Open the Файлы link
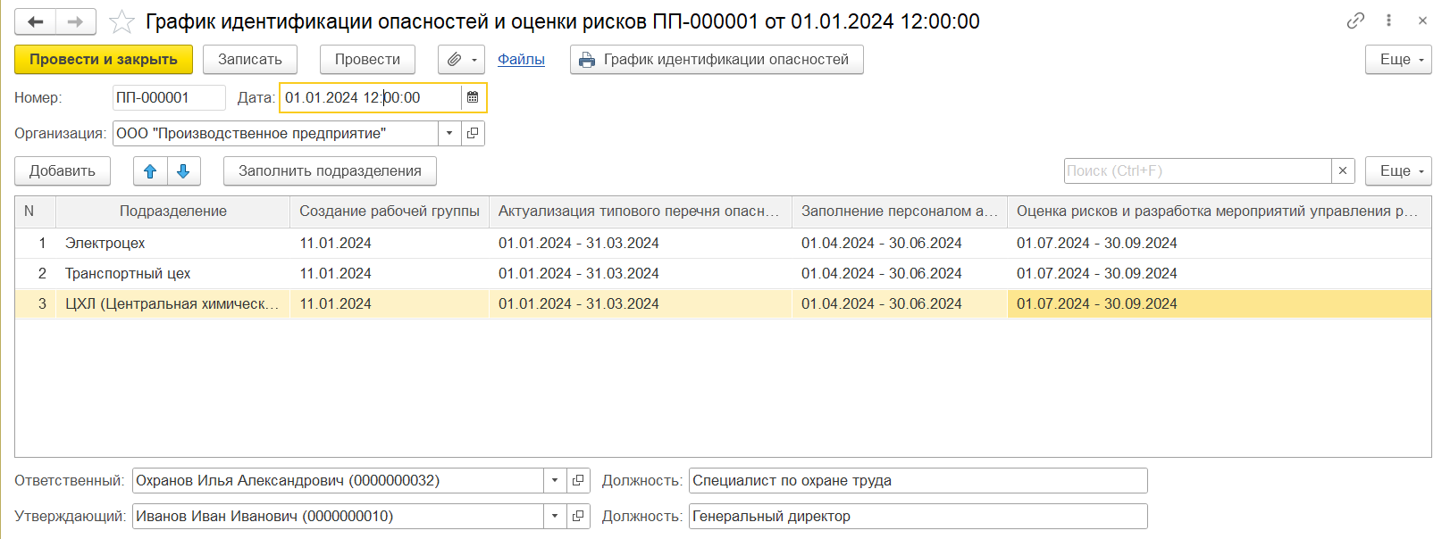 point(521,60)
